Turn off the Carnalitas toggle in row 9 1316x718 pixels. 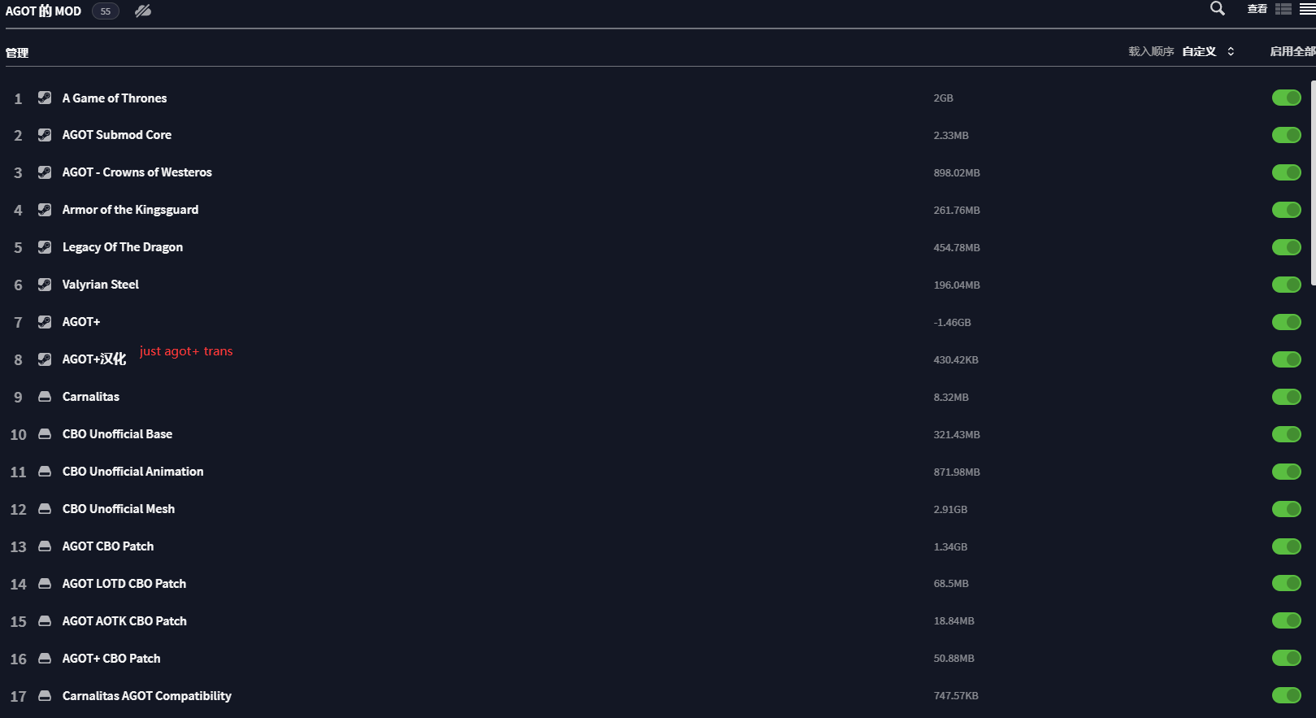point(1287,397)
